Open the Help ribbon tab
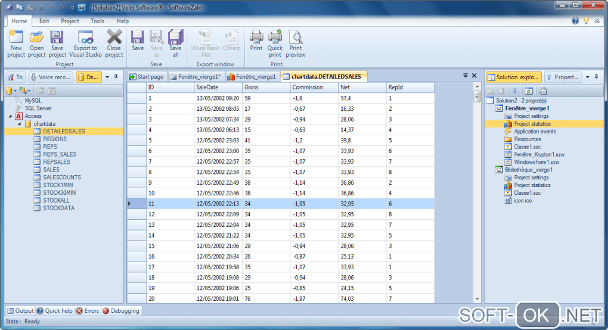This screenshot has height=330, width=608. [x=123, y=21]
